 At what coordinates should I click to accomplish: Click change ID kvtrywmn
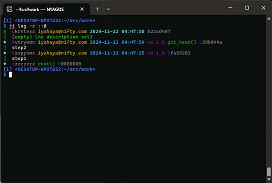click(x=23, y=42)
